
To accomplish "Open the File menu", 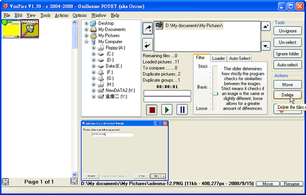I will [7, 15].
